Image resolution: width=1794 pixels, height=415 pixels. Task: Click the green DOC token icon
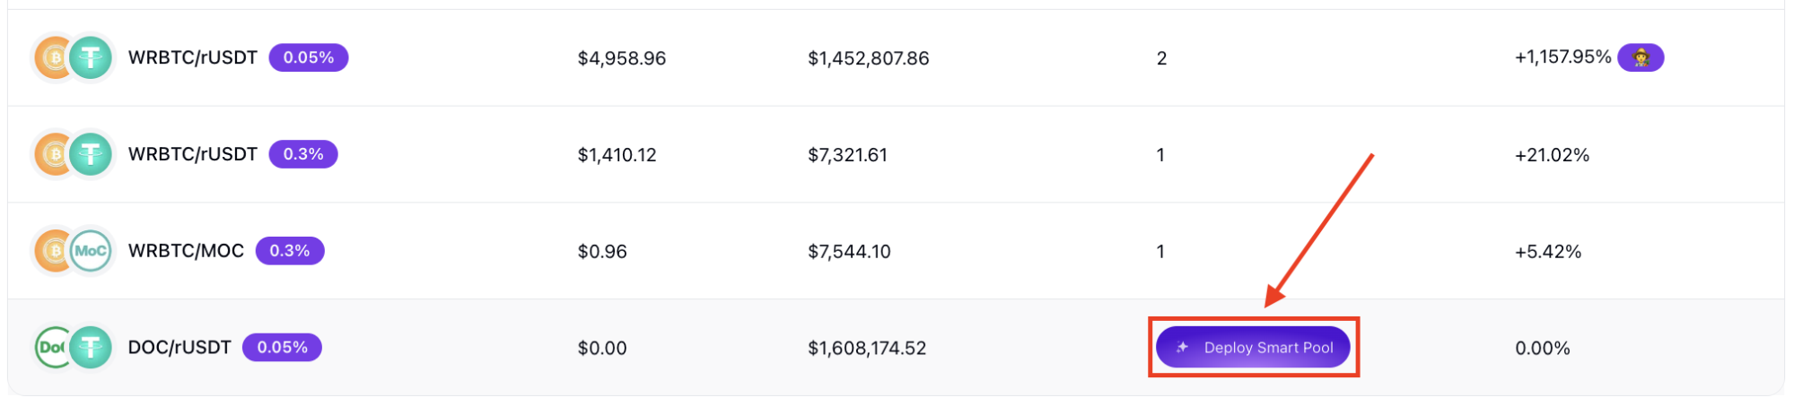[50, 348]
